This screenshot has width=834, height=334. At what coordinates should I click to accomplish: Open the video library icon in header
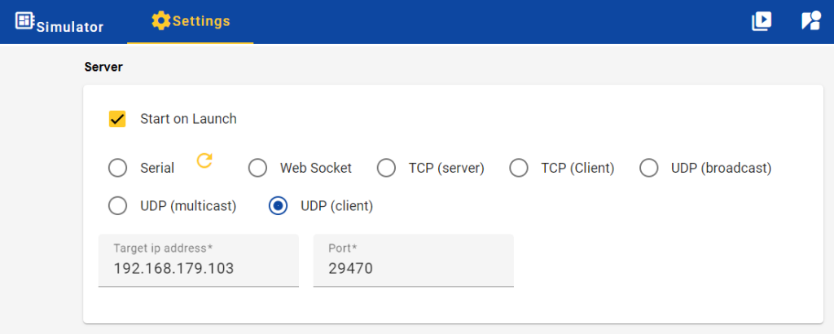click(x=761, y=21)
